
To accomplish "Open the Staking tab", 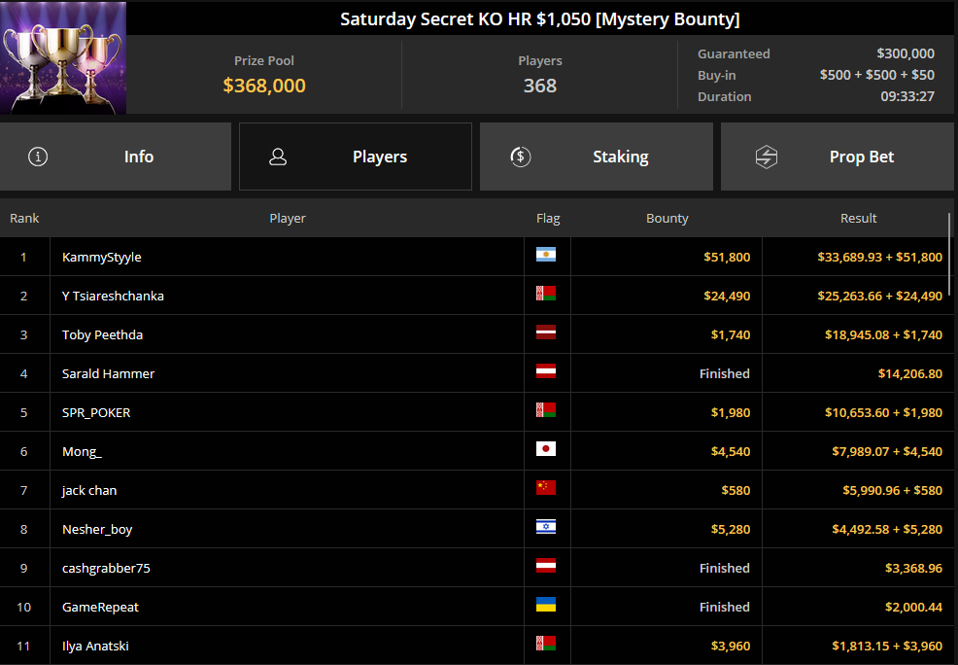I will point(597,157).
